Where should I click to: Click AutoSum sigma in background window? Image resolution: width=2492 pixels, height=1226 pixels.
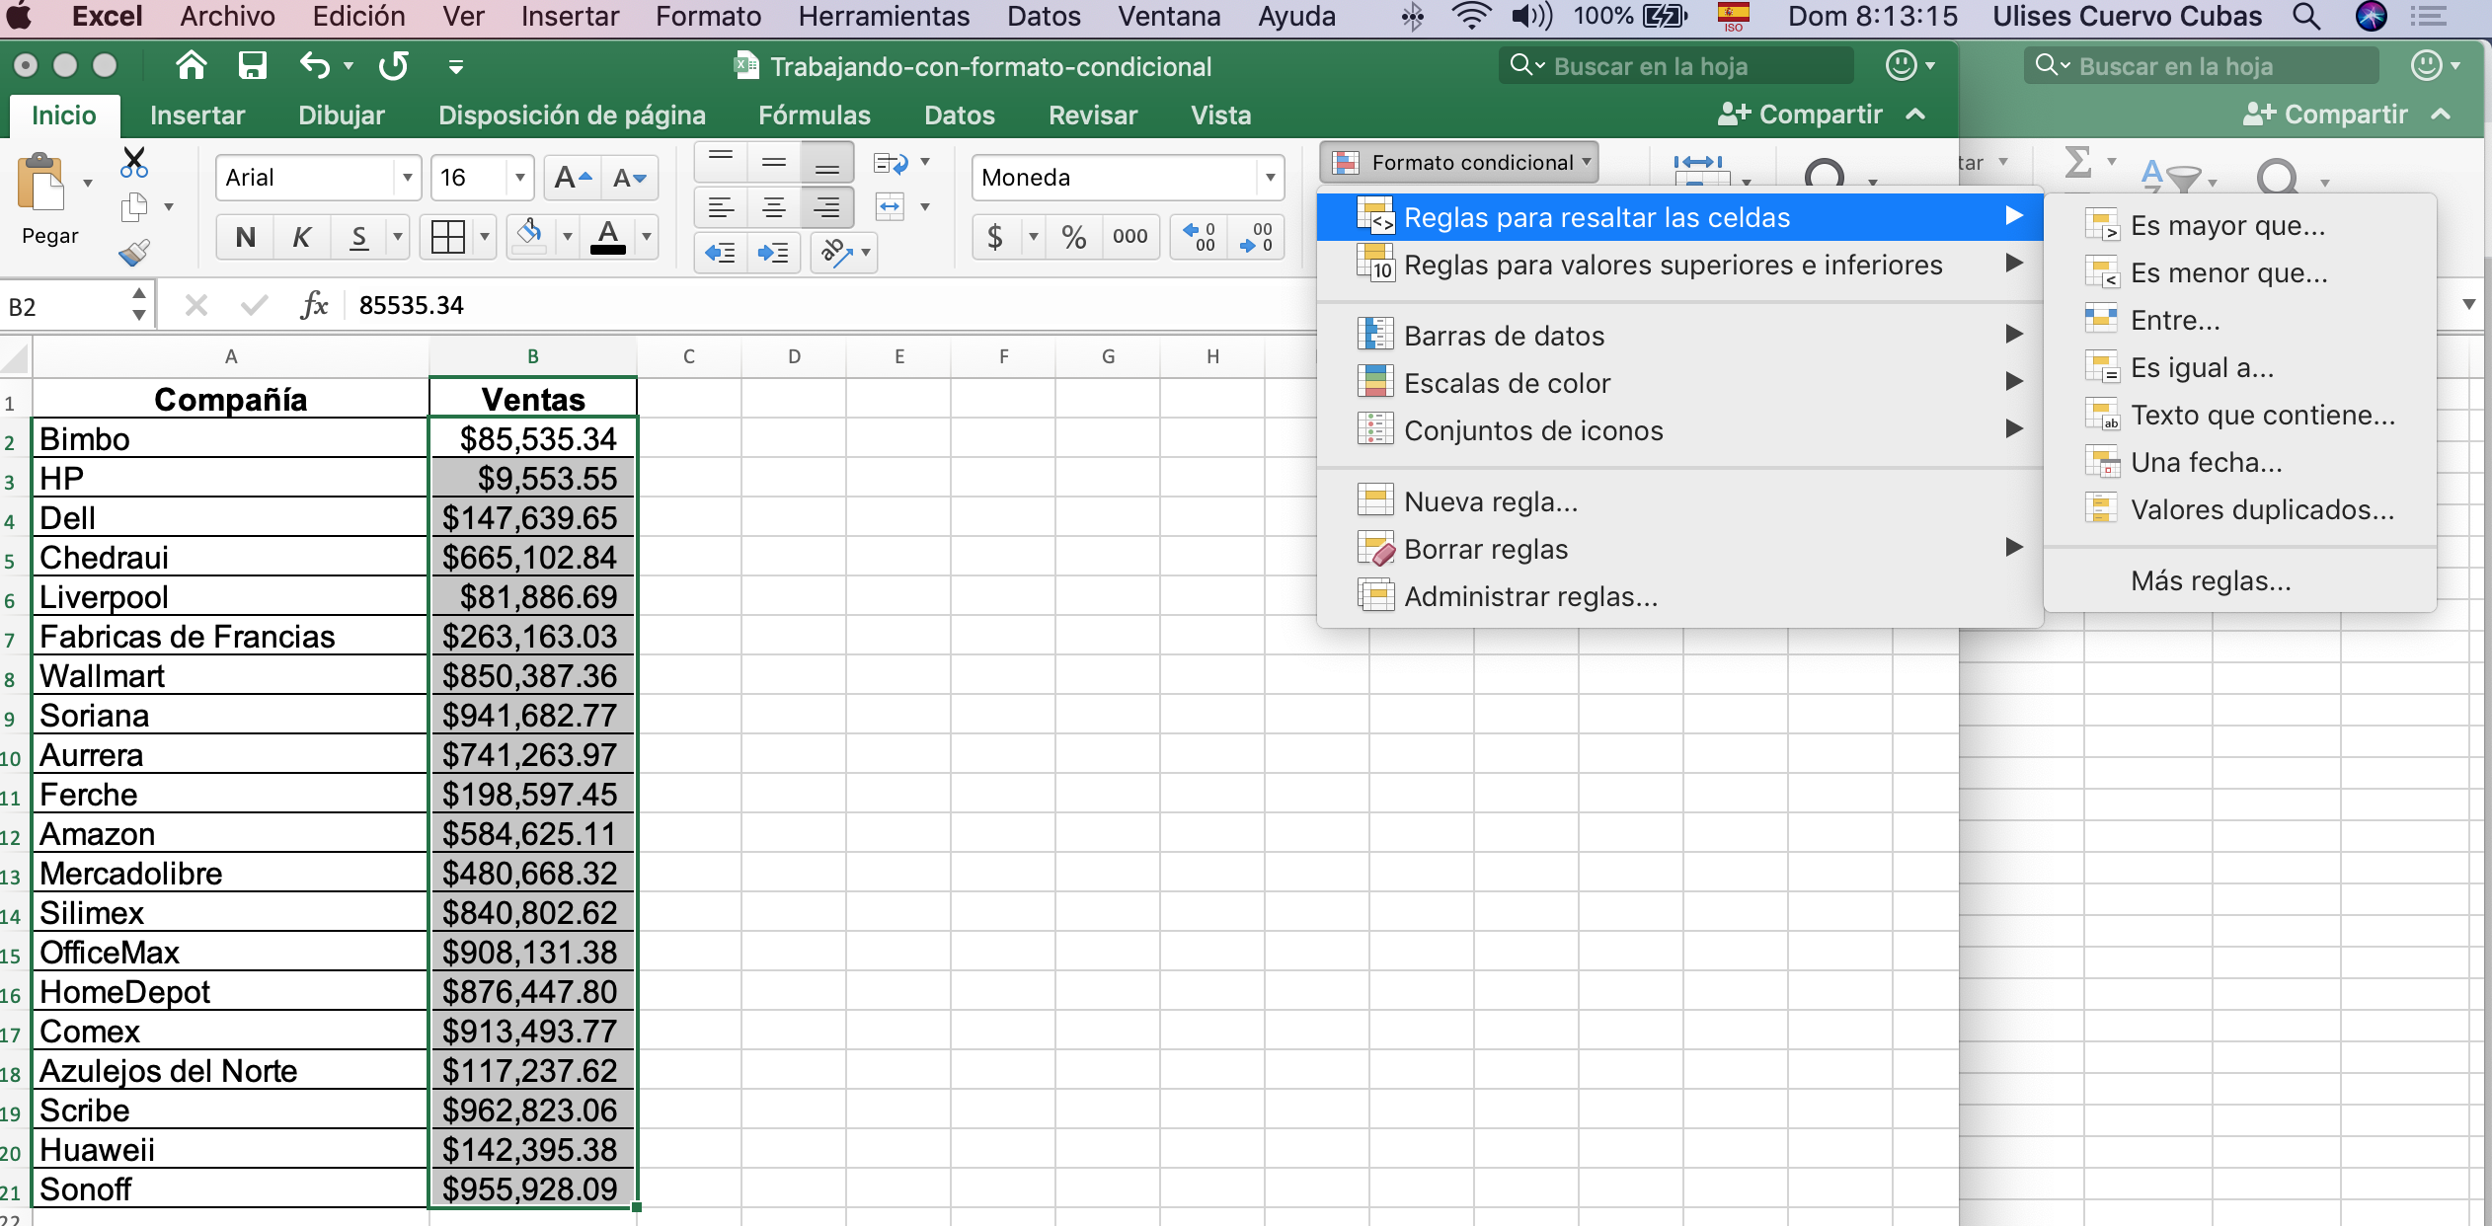[x=2078, y=163]
